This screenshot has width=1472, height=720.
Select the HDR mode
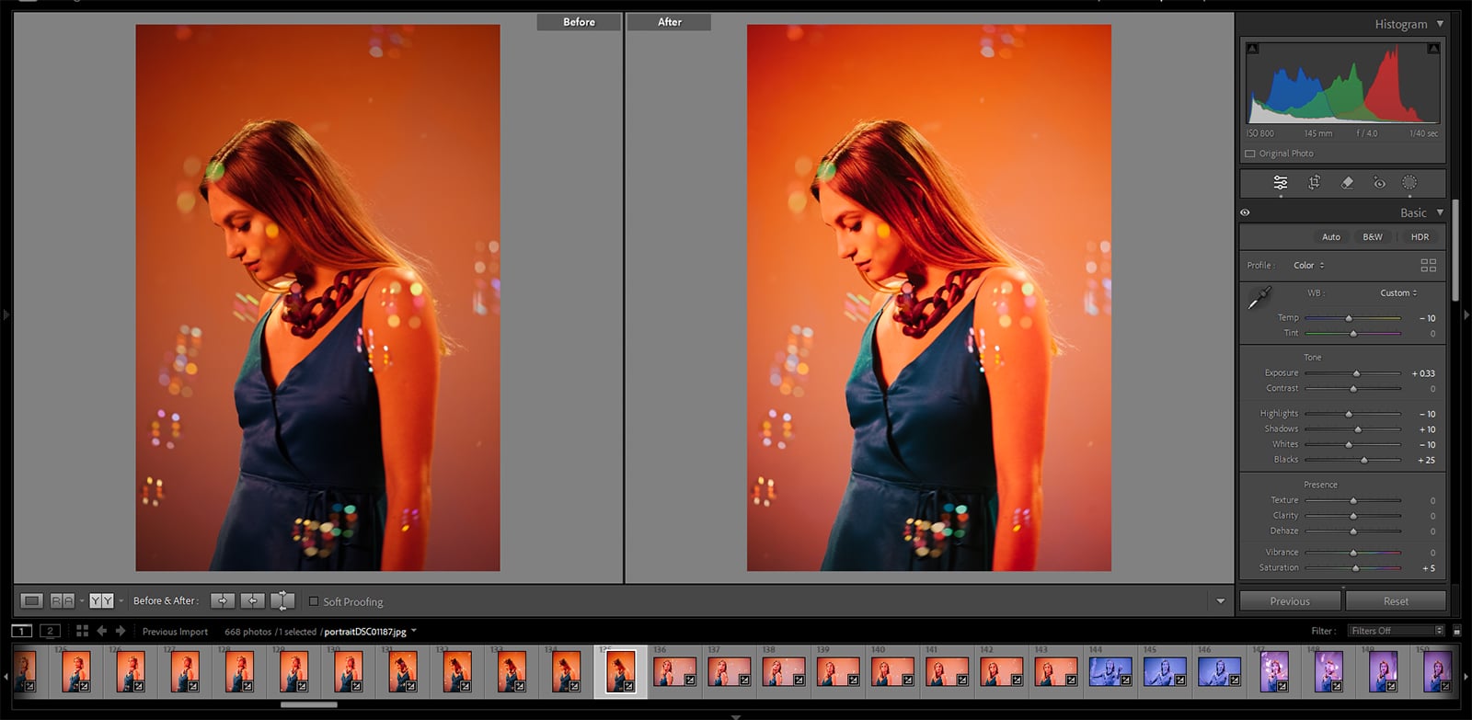[x=1420, y=236]
